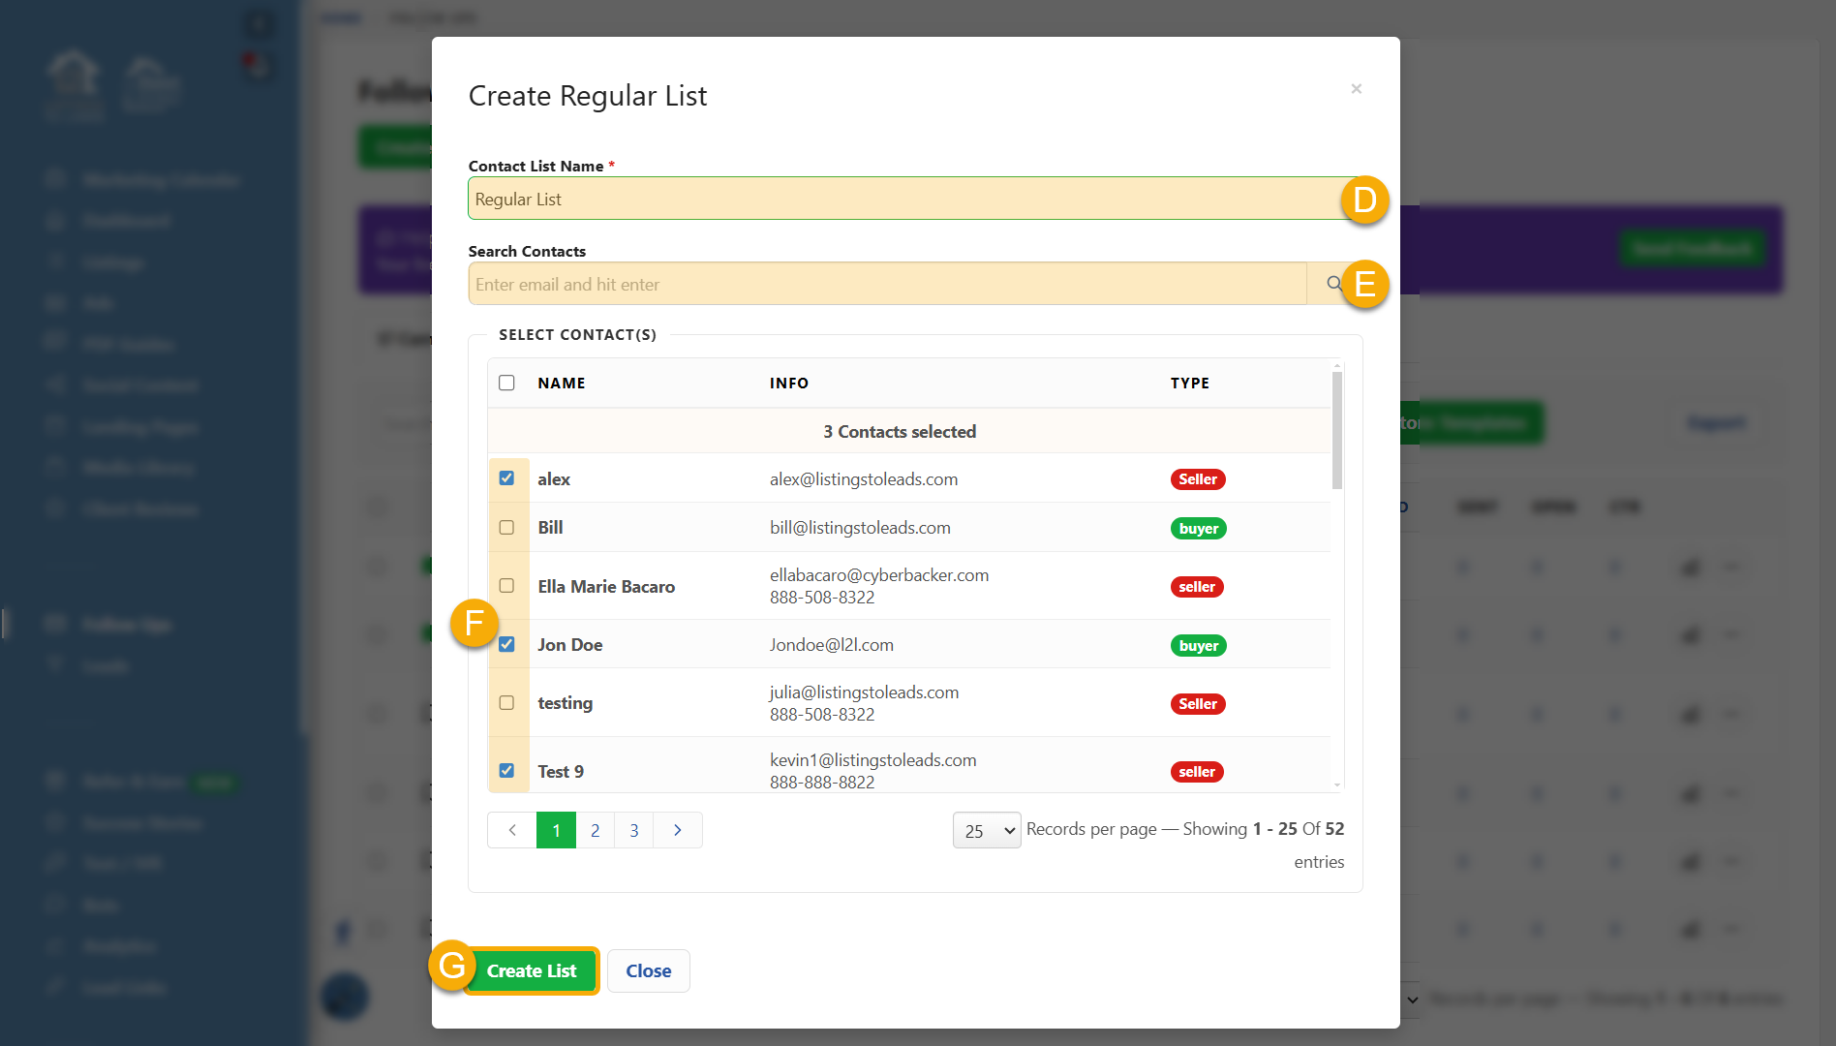Screen dimensions: 1836x1046
Task: Toggle the select-all contacts checkbox
Action: pos(506,383)
